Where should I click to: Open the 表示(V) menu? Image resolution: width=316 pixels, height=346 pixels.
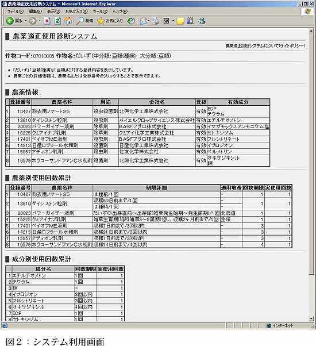53,11
